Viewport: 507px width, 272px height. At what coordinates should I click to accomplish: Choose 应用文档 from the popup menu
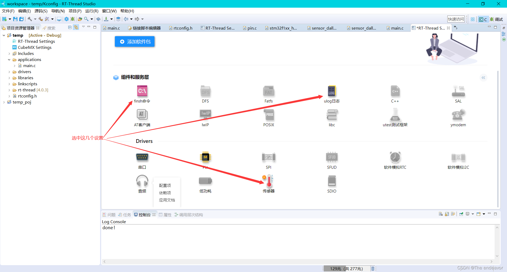pyautogui.click(x=167, y=200)
